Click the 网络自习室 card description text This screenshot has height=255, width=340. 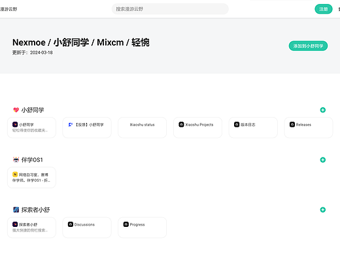31,177
